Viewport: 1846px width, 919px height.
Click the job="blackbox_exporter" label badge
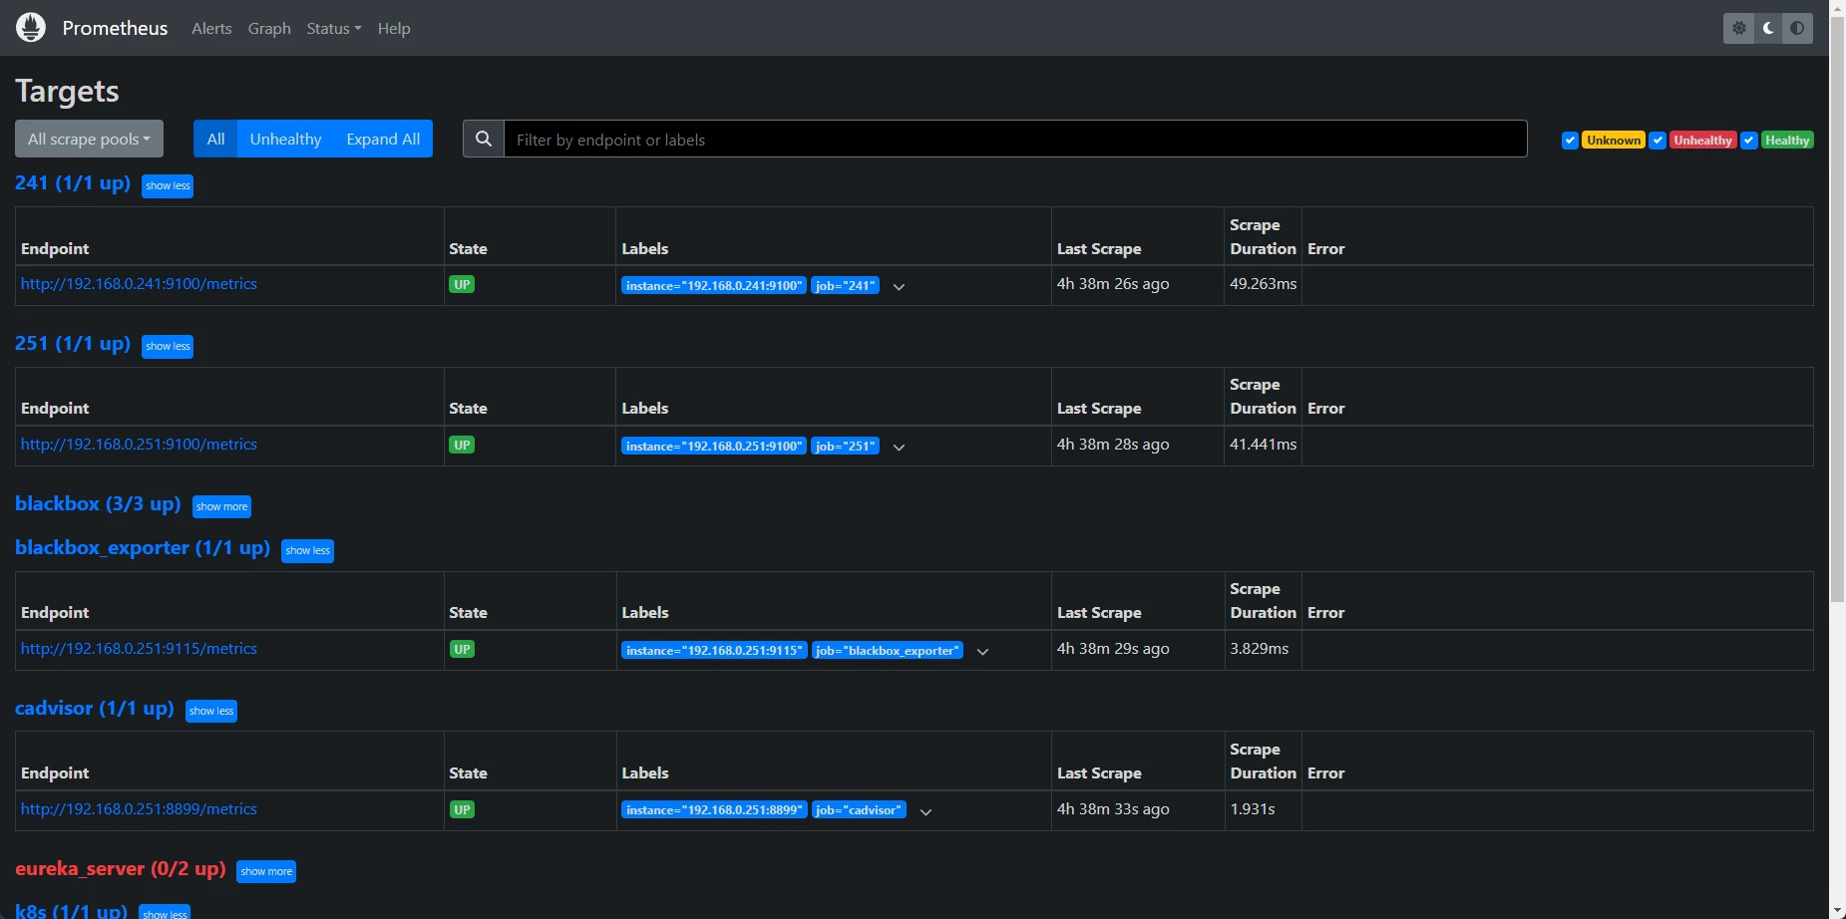(888, 650)
